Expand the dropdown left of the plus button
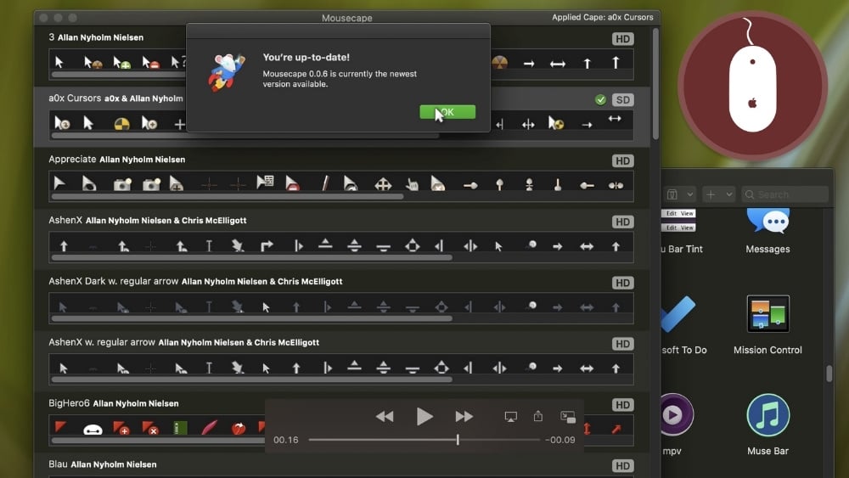Screen dimensions: 849x478 (679, 194)
